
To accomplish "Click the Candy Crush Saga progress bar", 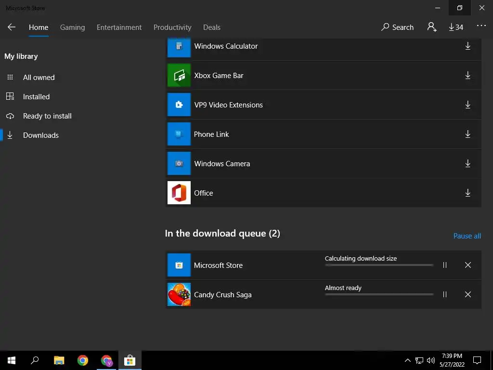I will point(379,294).
